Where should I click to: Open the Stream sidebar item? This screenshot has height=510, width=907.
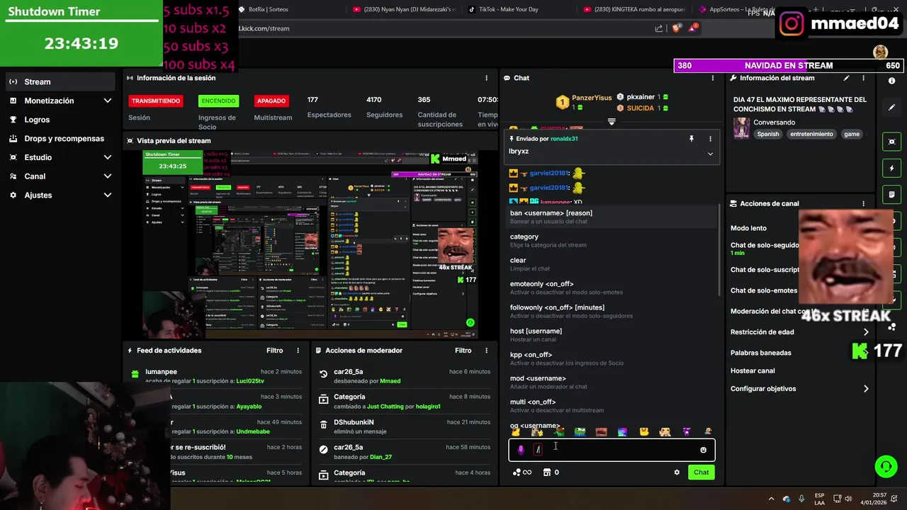[60, 81]
